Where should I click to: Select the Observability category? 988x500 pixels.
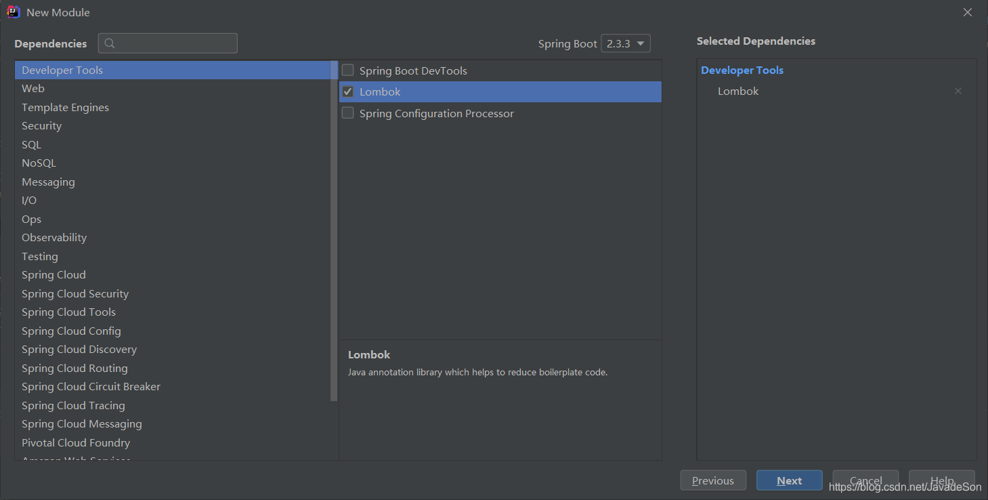[x=173, y=238]
